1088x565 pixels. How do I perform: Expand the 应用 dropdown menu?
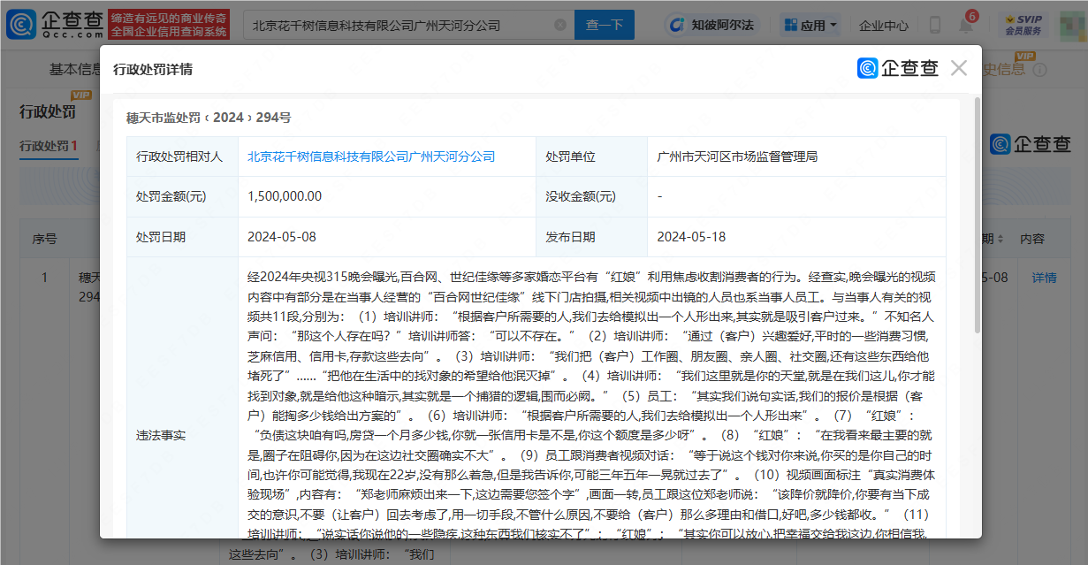pyautogui.click(x=810, y=25)
